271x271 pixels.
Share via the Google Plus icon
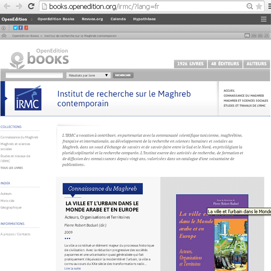coord(26,28)
